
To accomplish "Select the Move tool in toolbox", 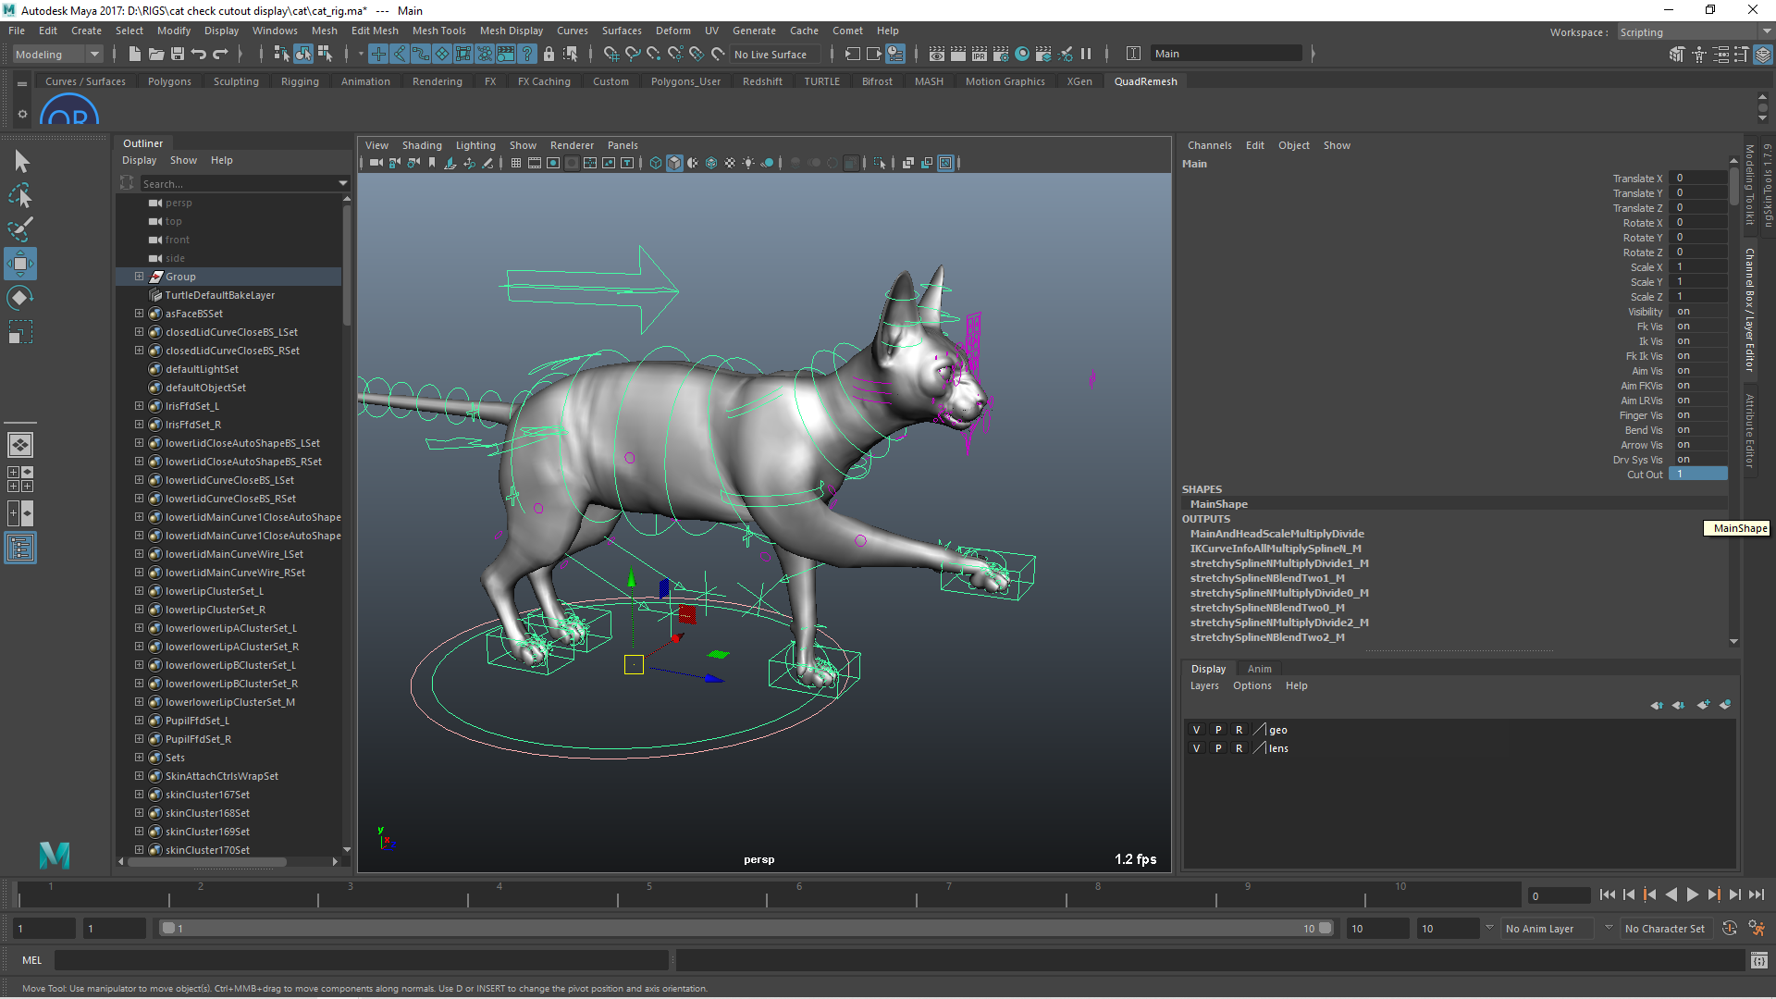I will point(20,264).
